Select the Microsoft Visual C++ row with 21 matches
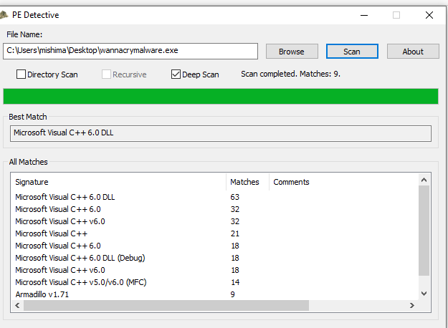448x328 pixels. 214,233
